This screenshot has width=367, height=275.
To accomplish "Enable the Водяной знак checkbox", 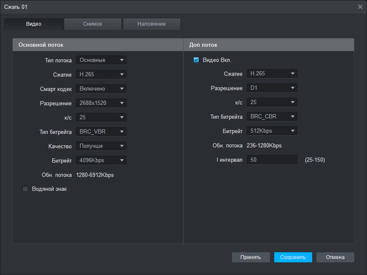I will coord(25,189).
